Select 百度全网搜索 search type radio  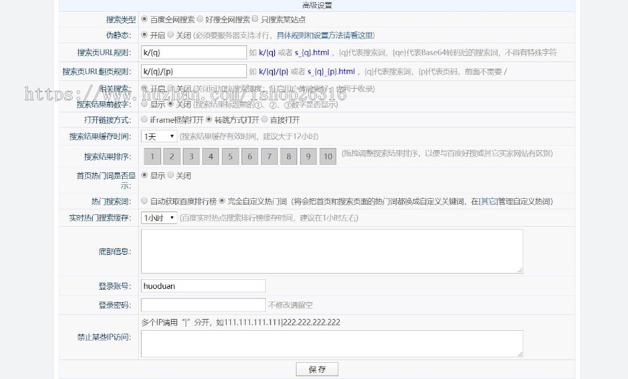click(x=144, y=19)
